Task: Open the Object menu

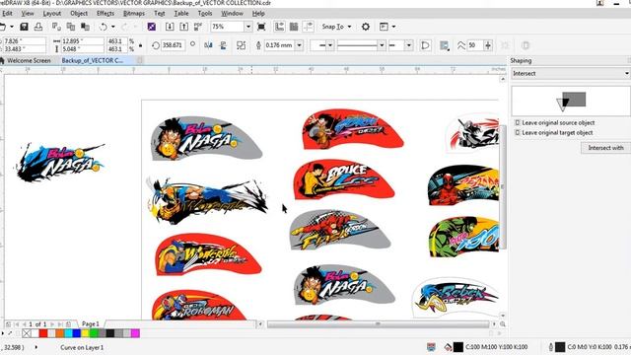Action: coord(79,13)
